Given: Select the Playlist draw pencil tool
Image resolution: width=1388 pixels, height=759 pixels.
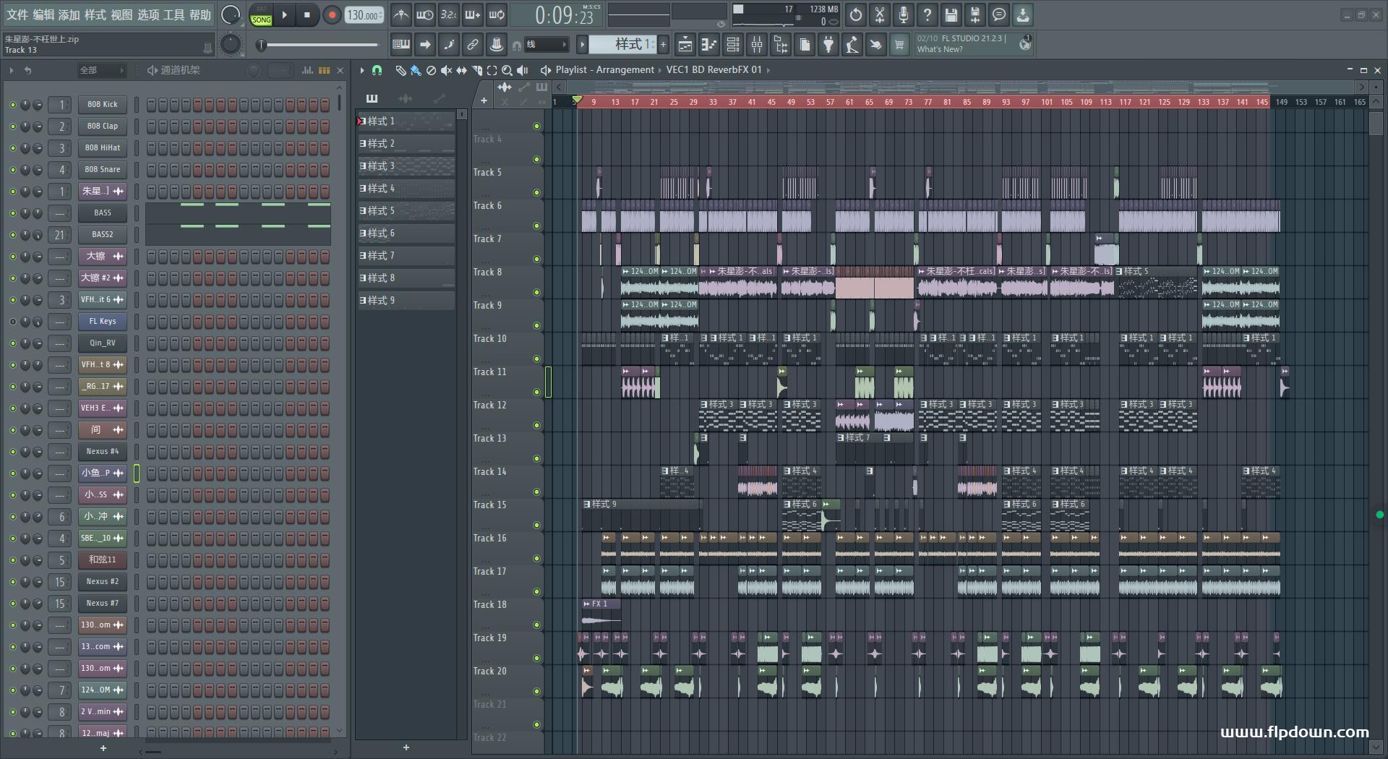Looking at the screenshot, I should [x=400, y=70].
